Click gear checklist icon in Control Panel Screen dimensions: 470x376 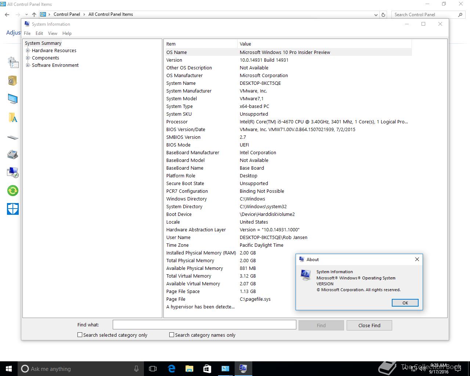(x=12, y=62)
